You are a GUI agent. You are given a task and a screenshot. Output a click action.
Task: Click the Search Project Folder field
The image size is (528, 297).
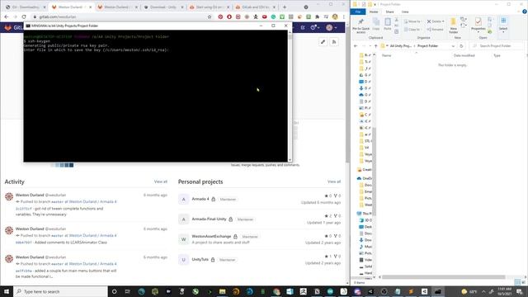click(497, 46)
